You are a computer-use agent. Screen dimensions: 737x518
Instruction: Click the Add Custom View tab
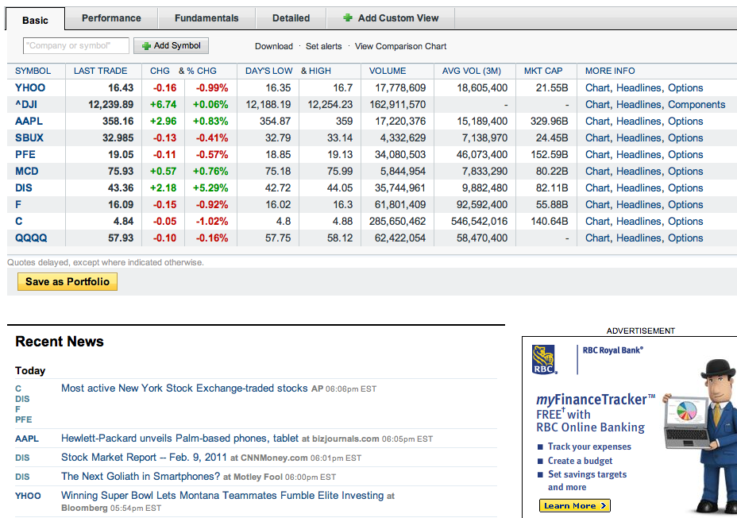[x=391, y=17]
